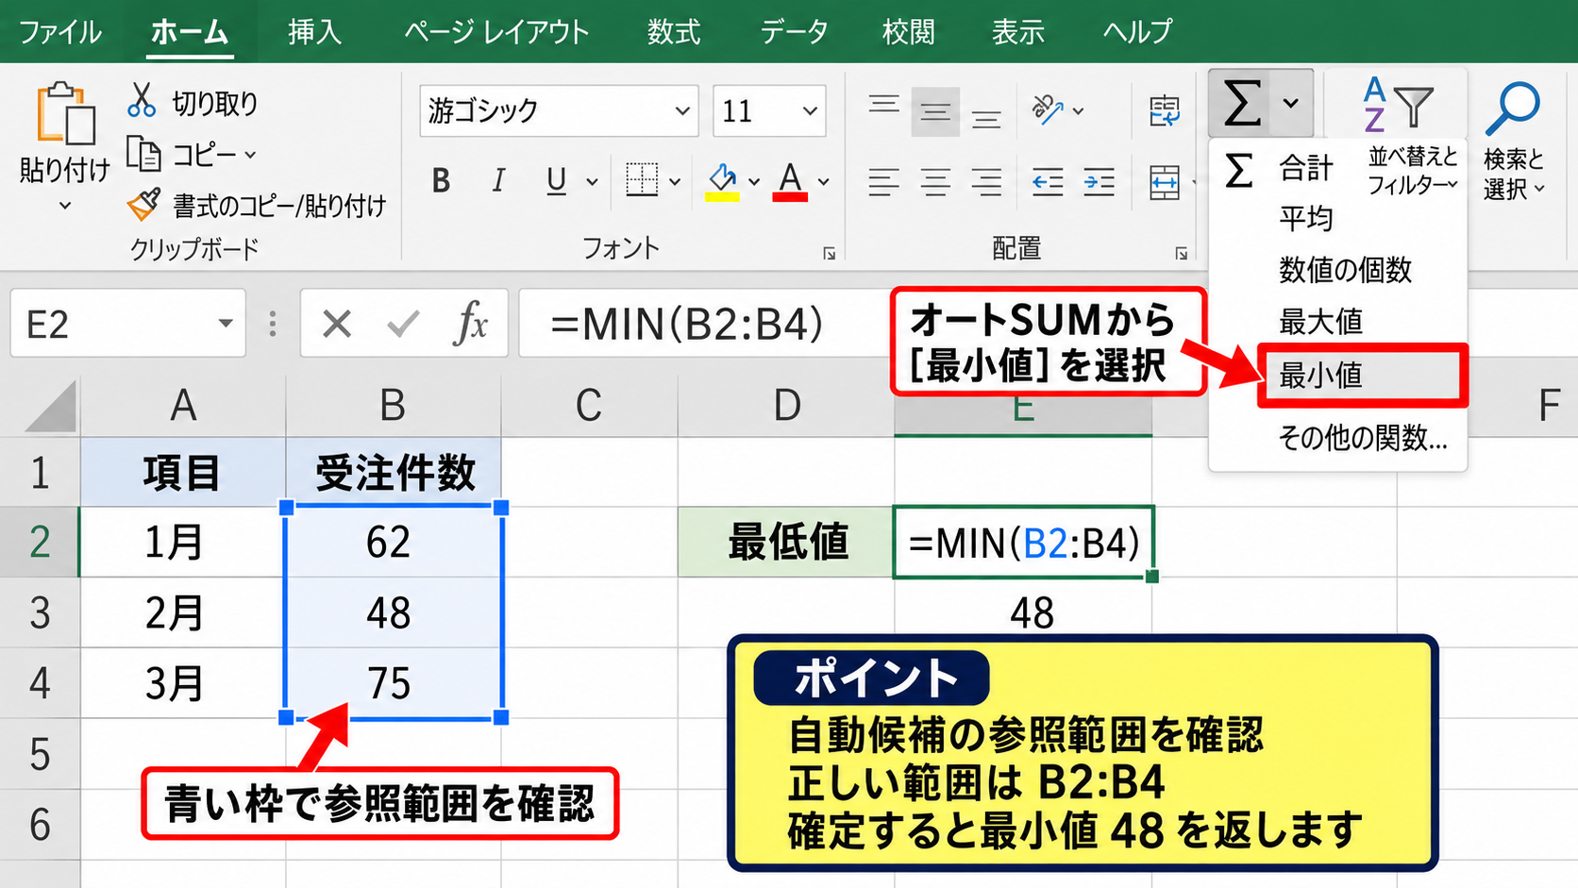Select column B header
Screen dimensions: 1578x888
click(x=393, y=406)
